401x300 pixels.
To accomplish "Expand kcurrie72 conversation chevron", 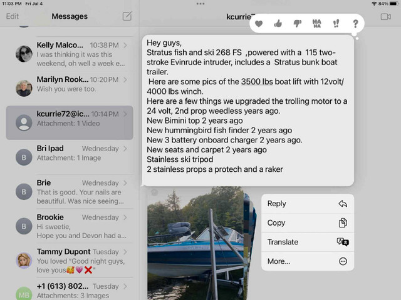I will click(x=125, y=114).
